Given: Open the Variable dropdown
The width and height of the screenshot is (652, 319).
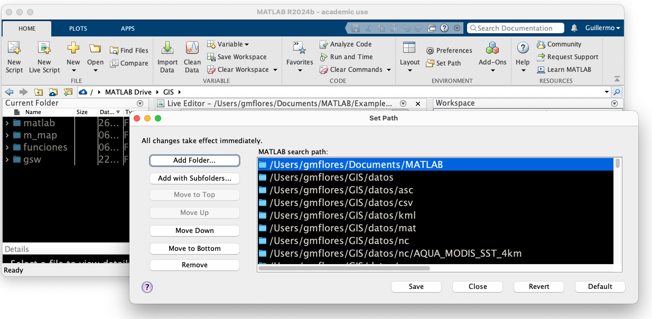Looking at the screenshot, I should pyautogui.click(x=228, y=44).
